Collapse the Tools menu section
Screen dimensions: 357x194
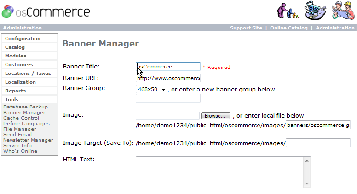pyautogui.click(x=29, y=99)
